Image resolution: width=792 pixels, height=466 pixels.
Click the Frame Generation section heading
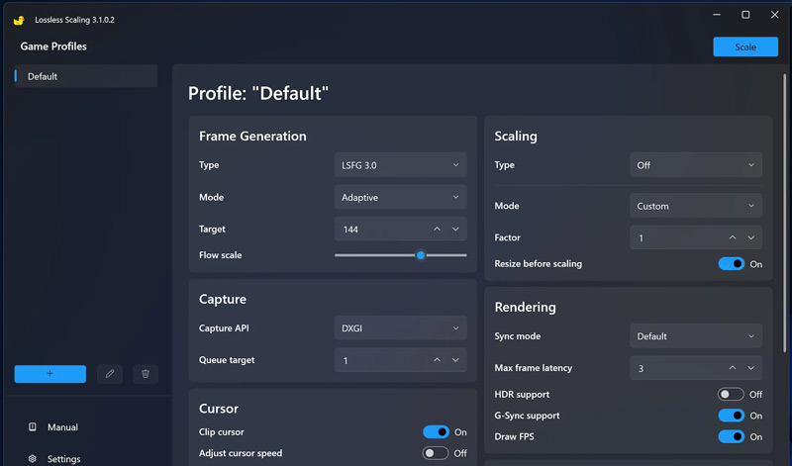point(252,137)
